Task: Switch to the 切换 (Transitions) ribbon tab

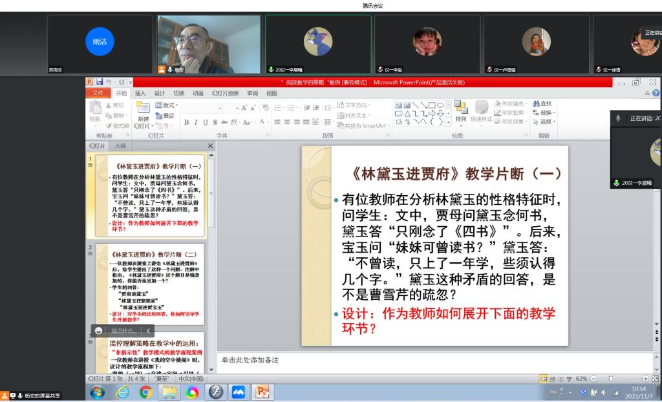Action: coord(178,93)
